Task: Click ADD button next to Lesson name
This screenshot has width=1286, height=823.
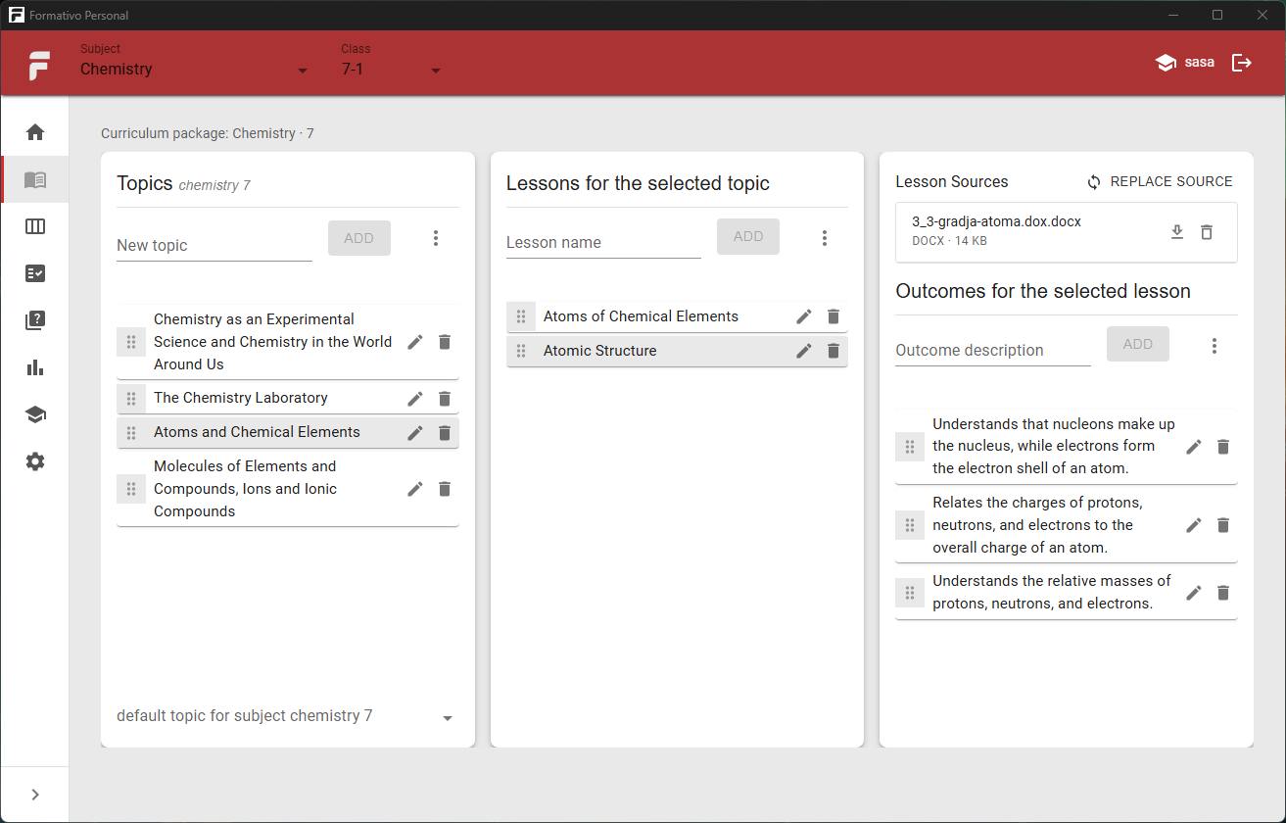Action: click(x=748, y=236)
